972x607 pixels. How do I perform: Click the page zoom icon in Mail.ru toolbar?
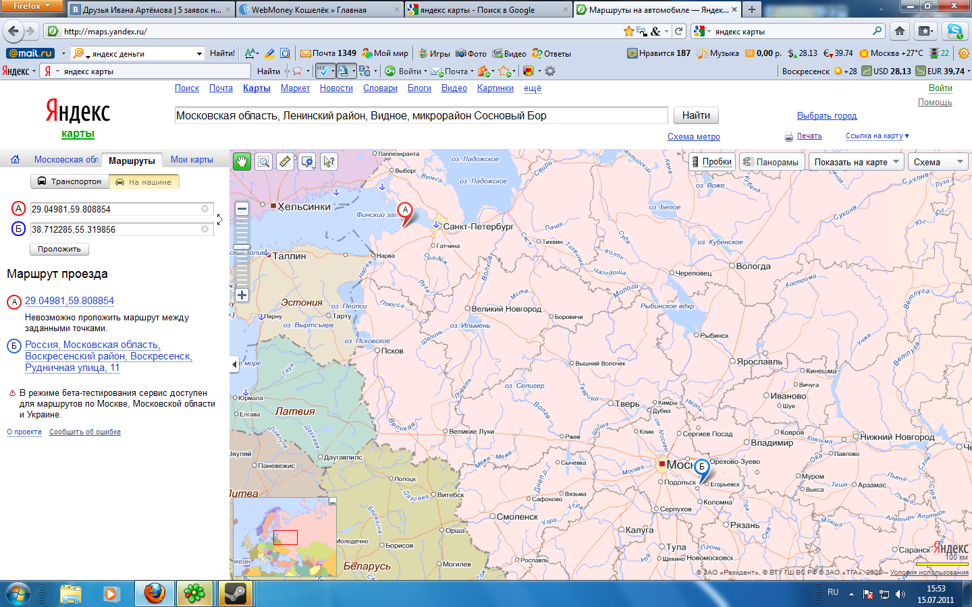pos(286,53)
